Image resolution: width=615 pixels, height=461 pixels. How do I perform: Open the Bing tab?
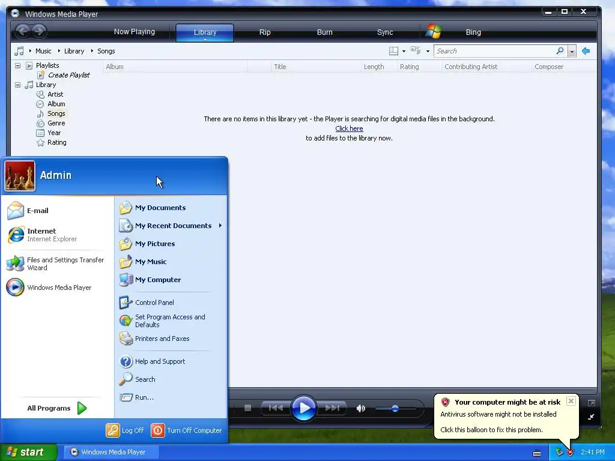coord(473,32)
